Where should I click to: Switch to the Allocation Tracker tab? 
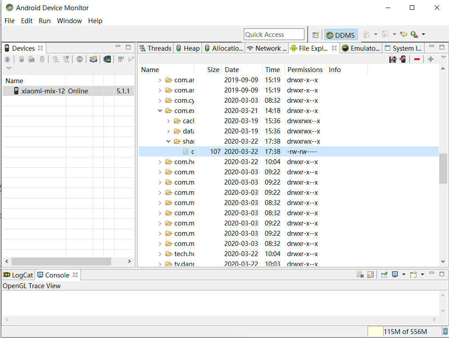point(224,48)
